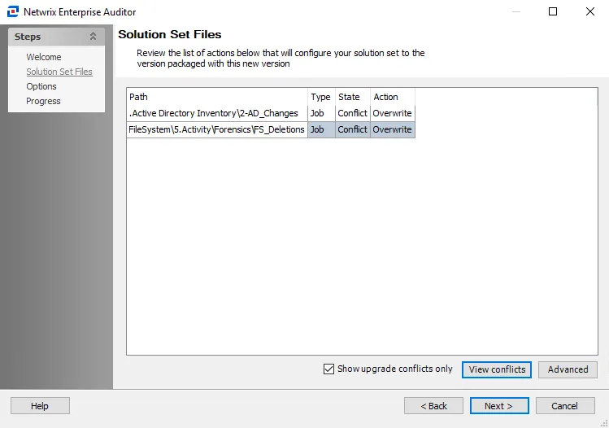Select the Progress step
609x428 pixels.
click(x=44, y=101)
